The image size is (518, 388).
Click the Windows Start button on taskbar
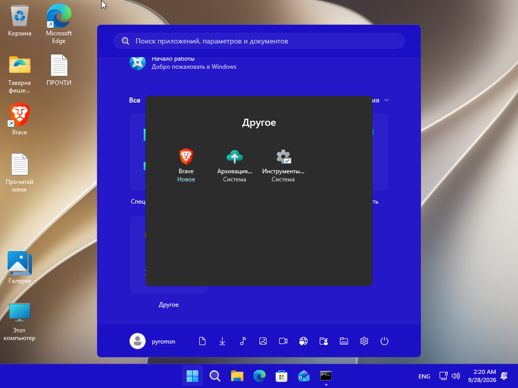(192, 376)
